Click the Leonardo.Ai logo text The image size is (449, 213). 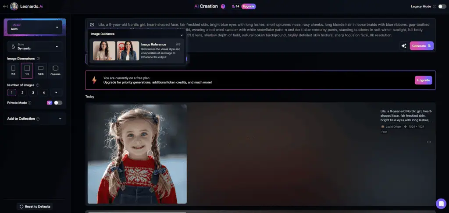32,6
